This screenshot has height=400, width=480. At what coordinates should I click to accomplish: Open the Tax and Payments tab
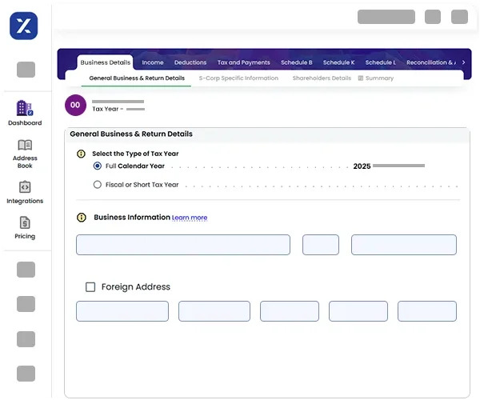[243, 62]
